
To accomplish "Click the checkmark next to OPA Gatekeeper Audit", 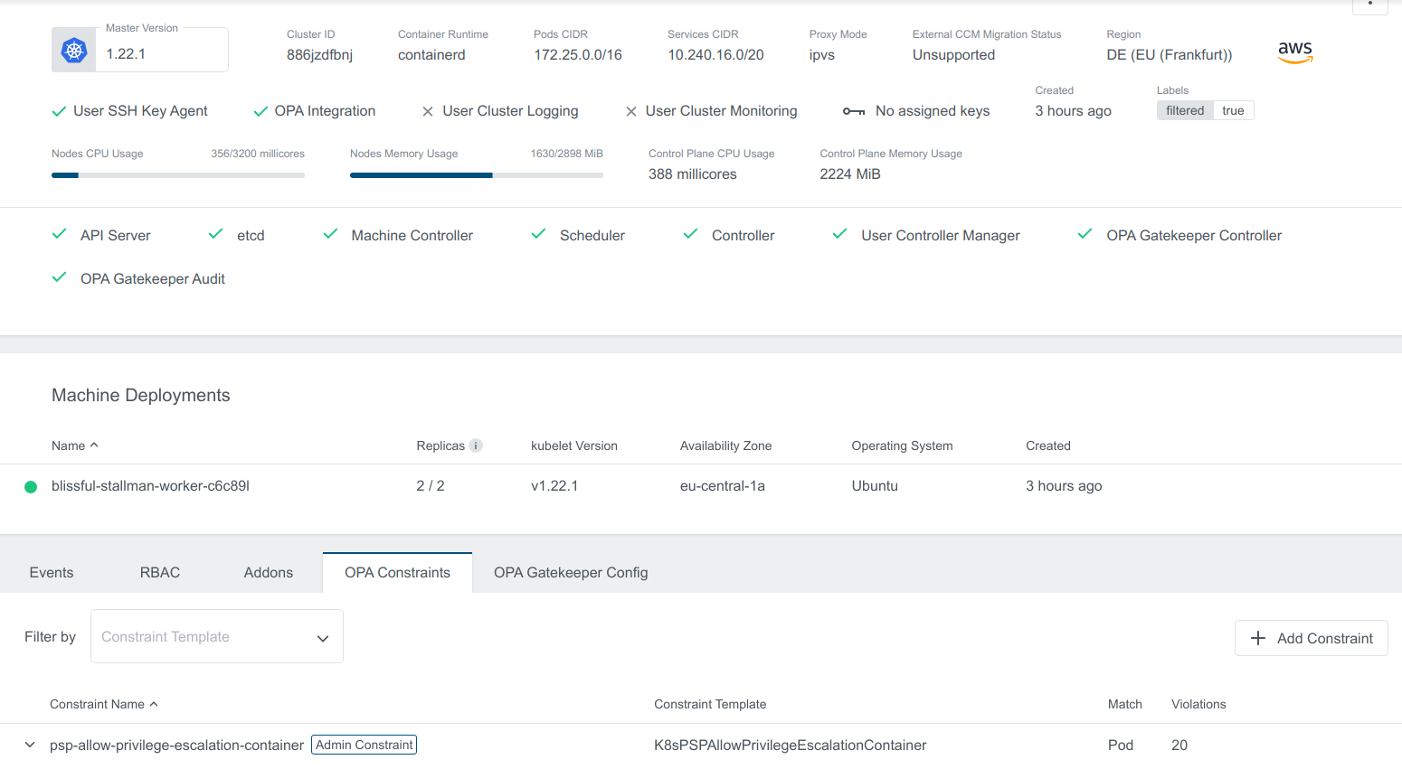I will coord(58,277).
